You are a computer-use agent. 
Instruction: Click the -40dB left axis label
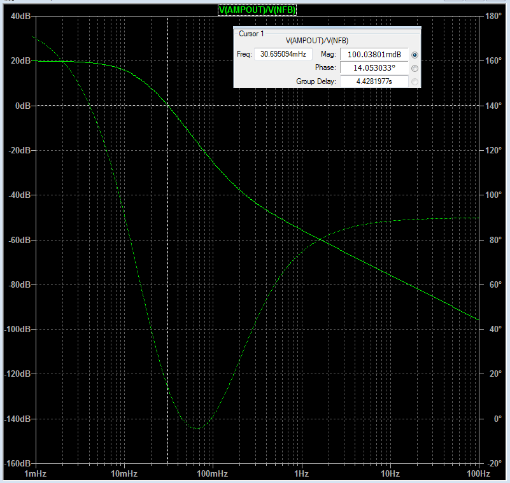click(19, 195)
